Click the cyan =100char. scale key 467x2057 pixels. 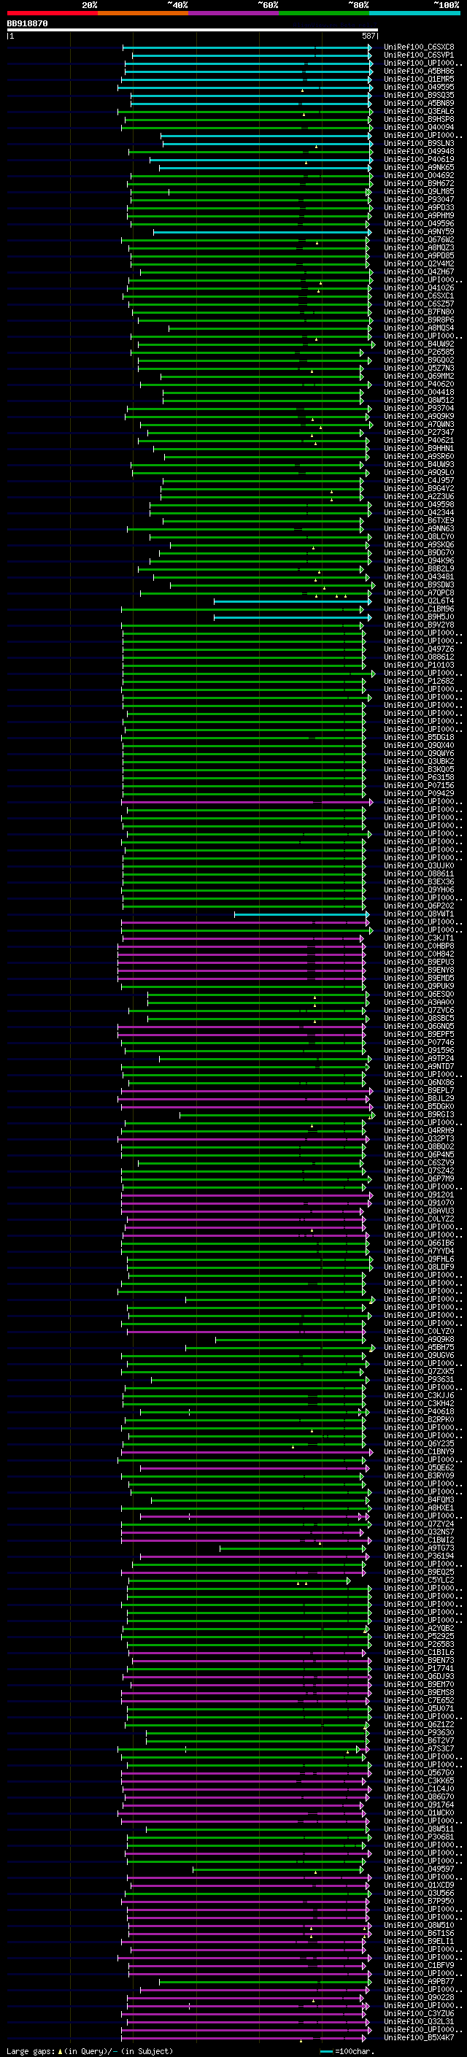point(347,2051)
